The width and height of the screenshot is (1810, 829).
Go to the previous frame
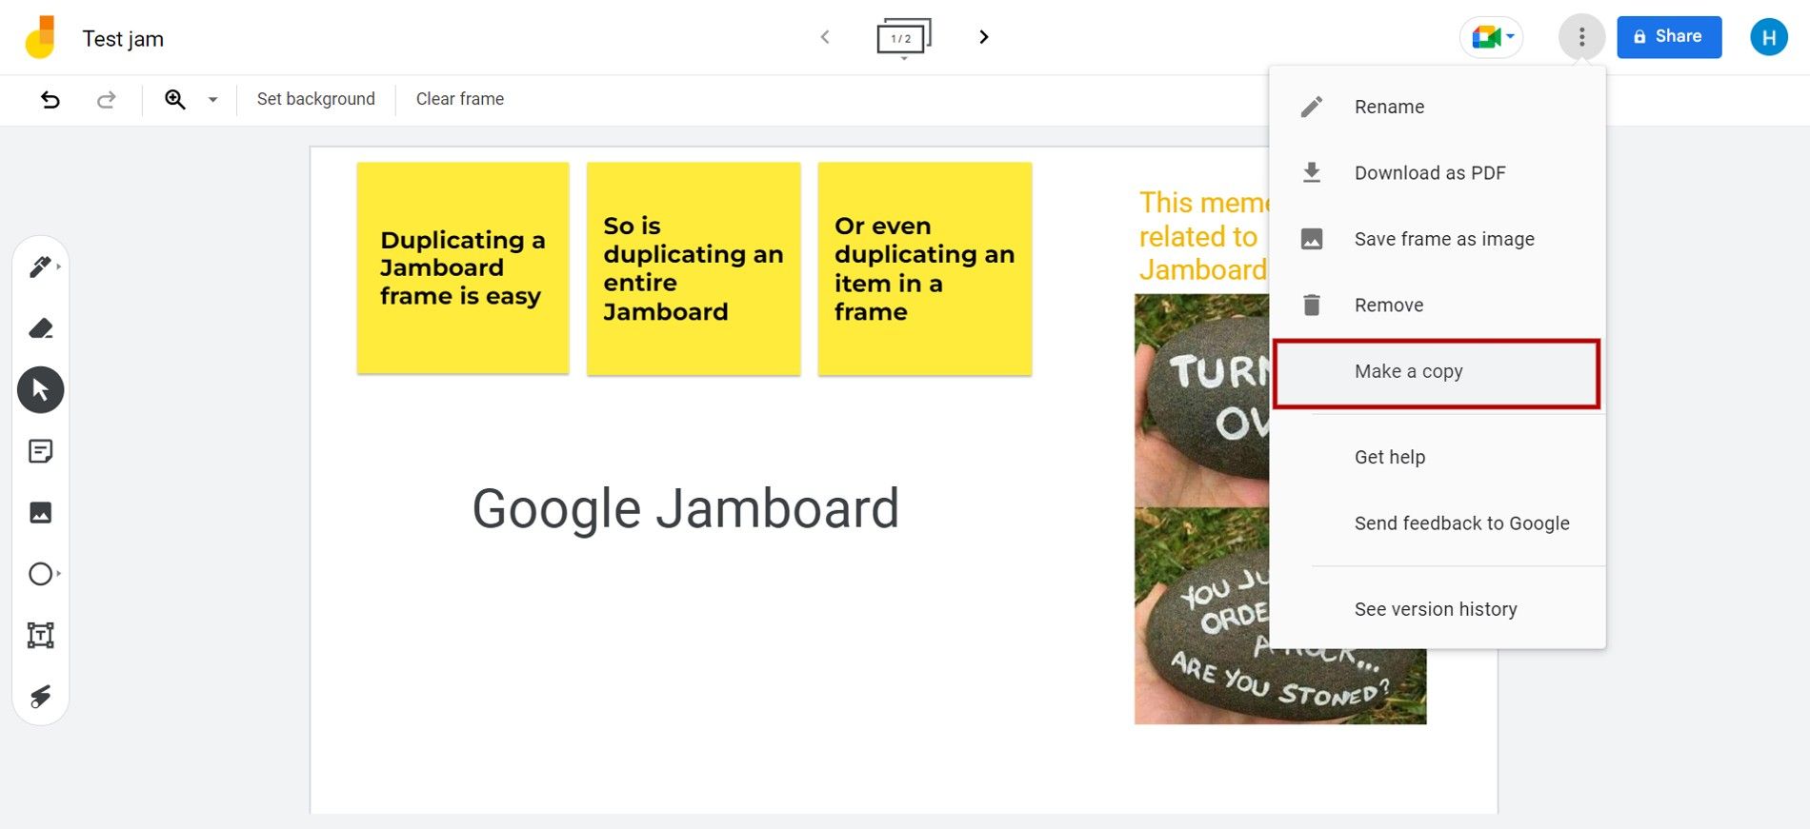(x=825, y=37)
